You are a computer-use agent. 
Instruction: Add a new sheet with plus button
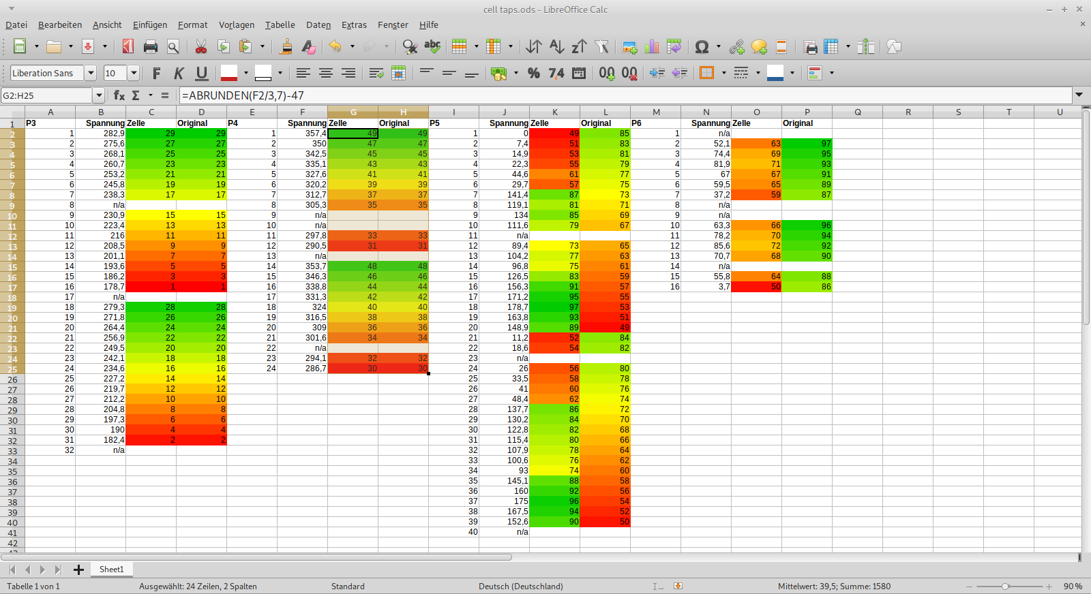point(78,569)
